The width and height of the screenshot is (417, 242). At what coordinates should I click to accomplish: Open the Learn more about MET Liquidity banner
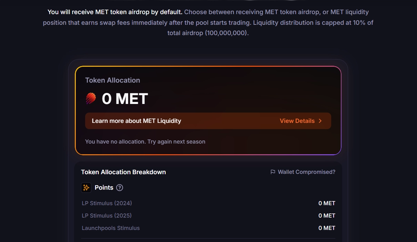(208, 121)
